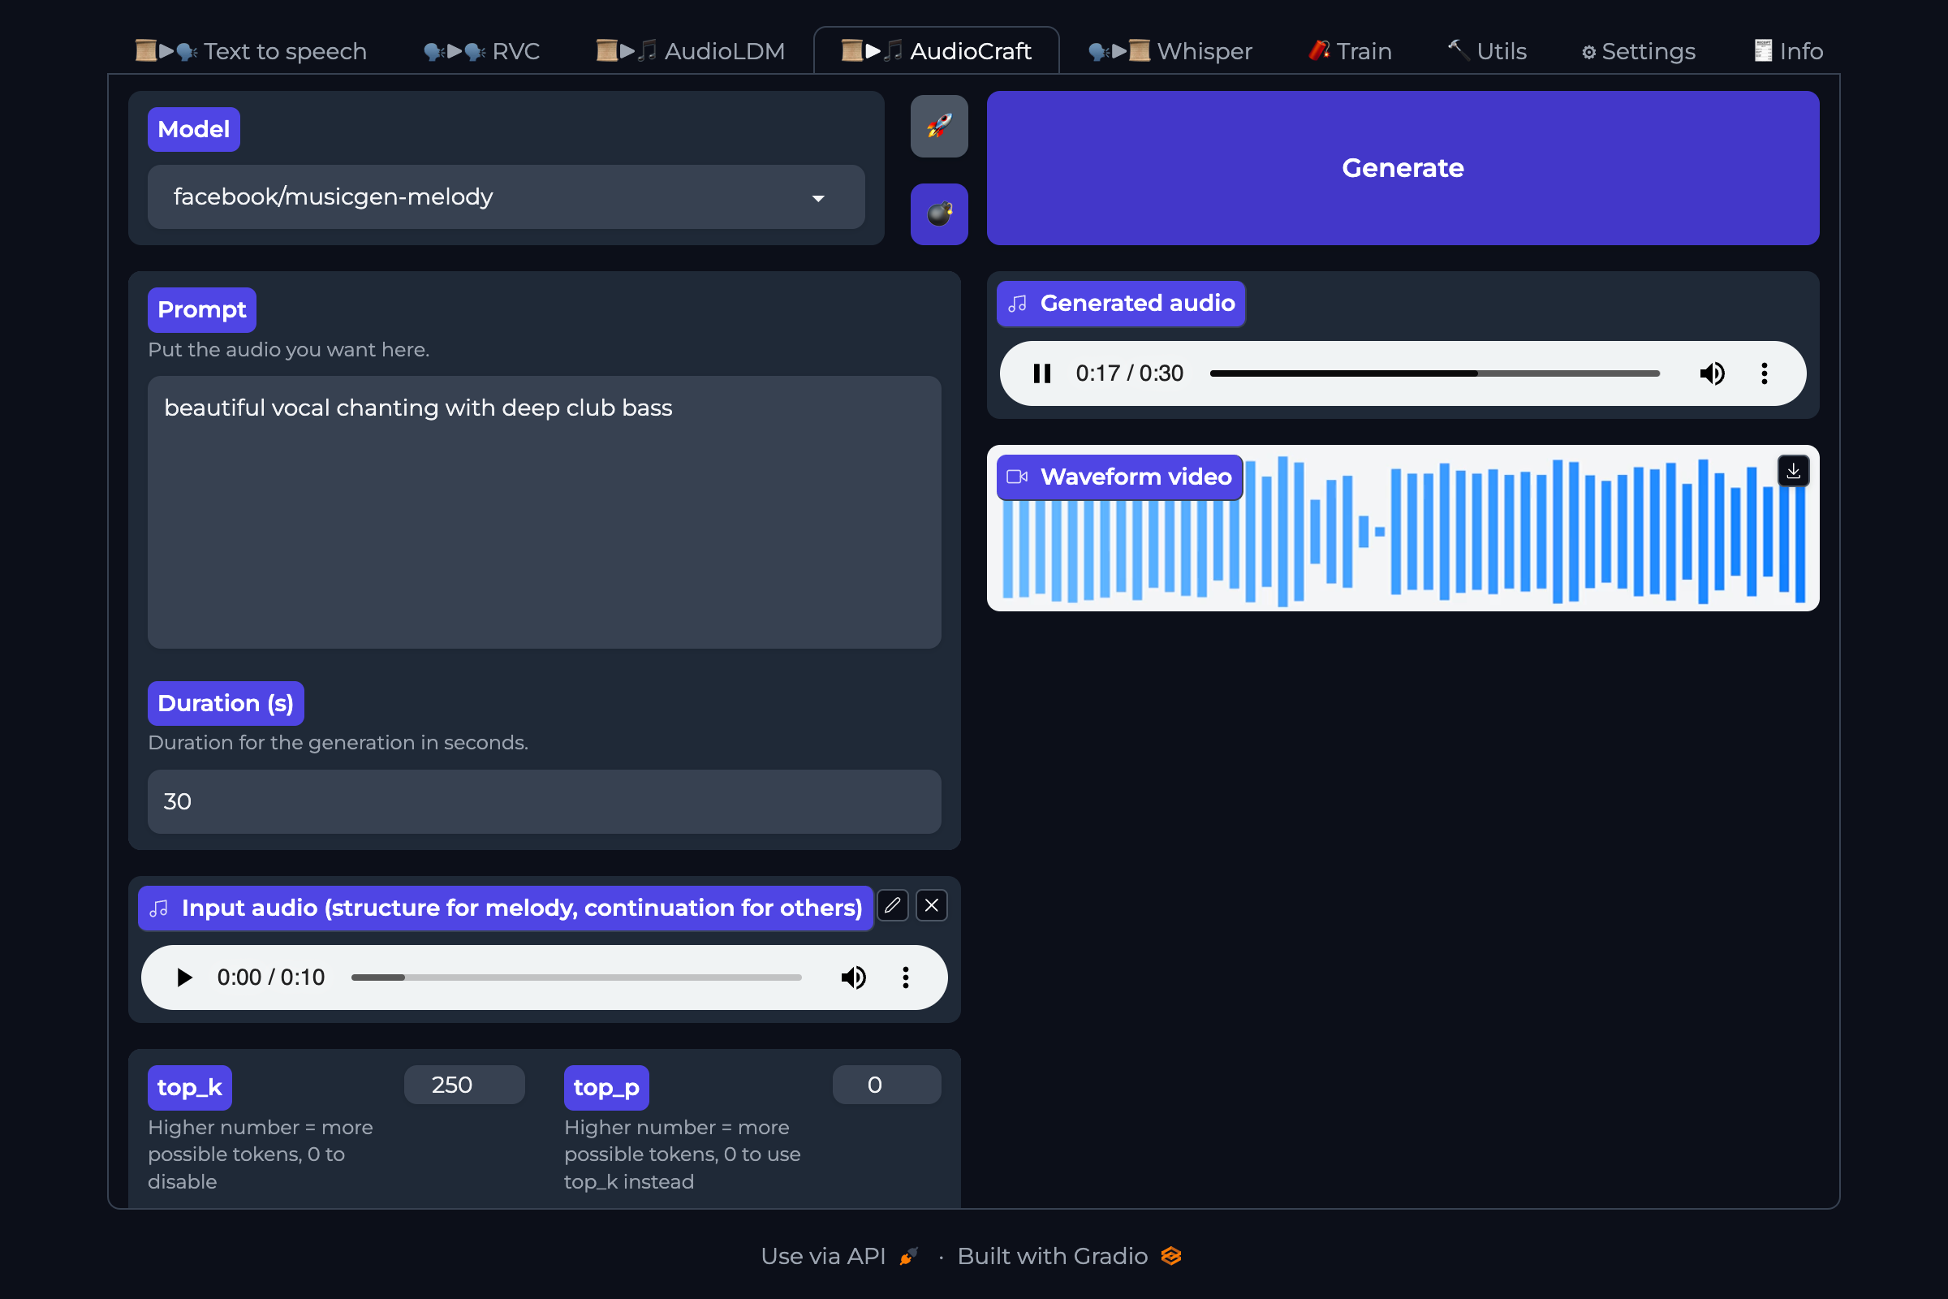Click the edit pencil icon on Input audio
The image size is (1948, 1299).
(x=892, y=904)
